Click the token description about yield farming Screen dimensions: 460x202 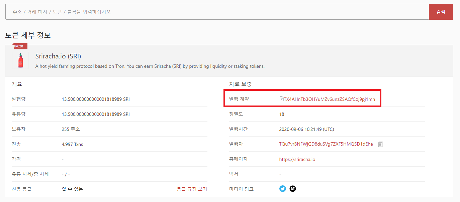click(150, 66)
